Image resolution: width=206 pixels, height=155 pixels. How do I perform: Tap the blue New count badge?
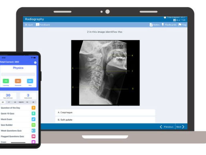coord(30,81)
